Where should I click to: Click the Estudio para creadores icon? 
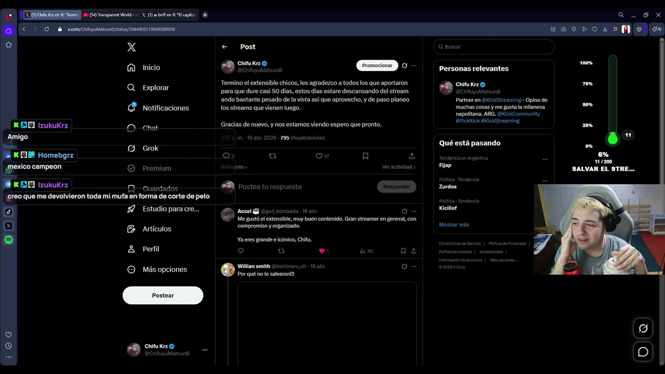(x=131, y=209)
